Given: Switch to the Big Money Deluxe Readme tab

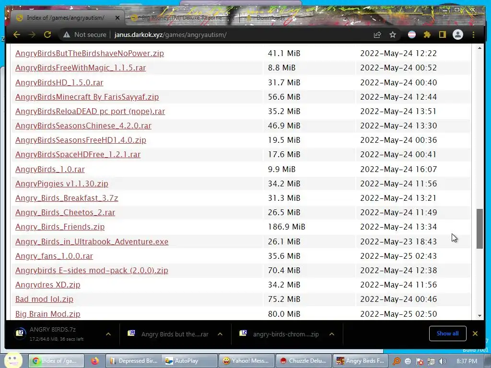Looking at the screenshot, I should pyautogui.click(x=182, y=18).
